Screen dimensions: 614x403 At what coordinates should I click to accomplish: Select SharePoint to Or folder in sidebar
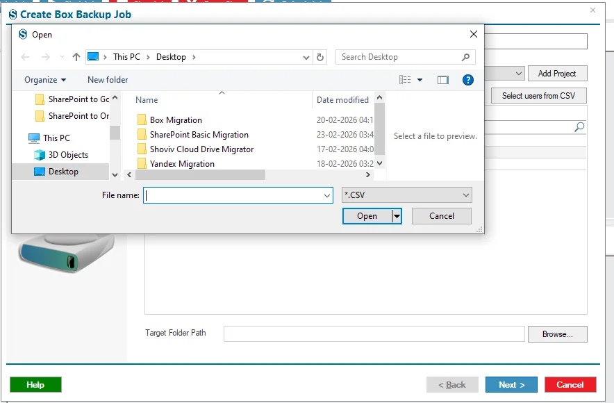click(72, 116)
